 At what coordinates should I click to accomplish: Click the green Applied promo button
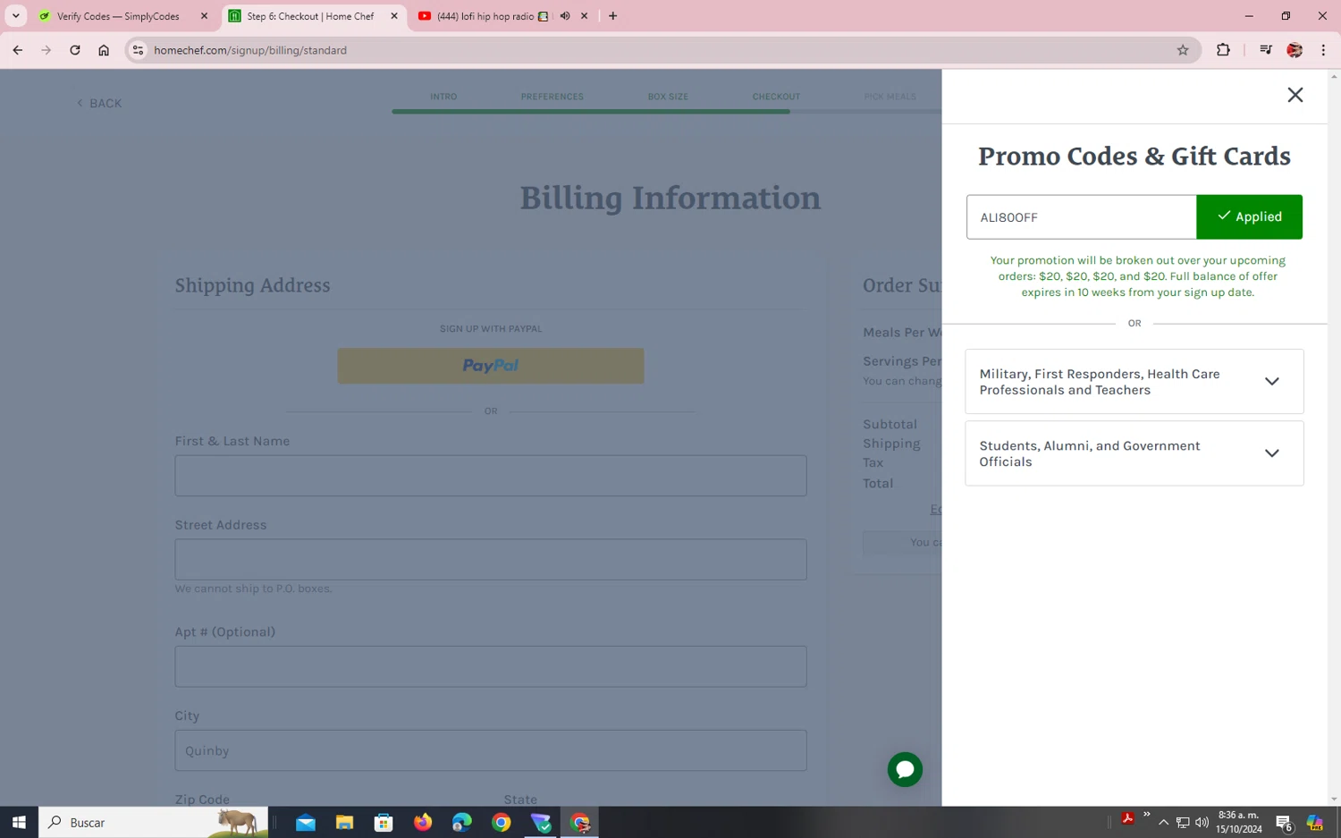pos(1249,216)
